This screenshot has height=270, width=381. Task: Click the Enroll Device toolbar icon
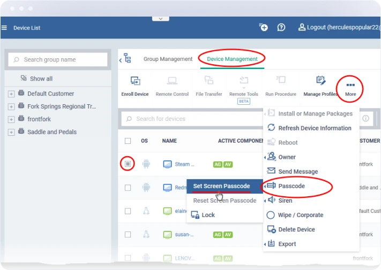[135, 86]
